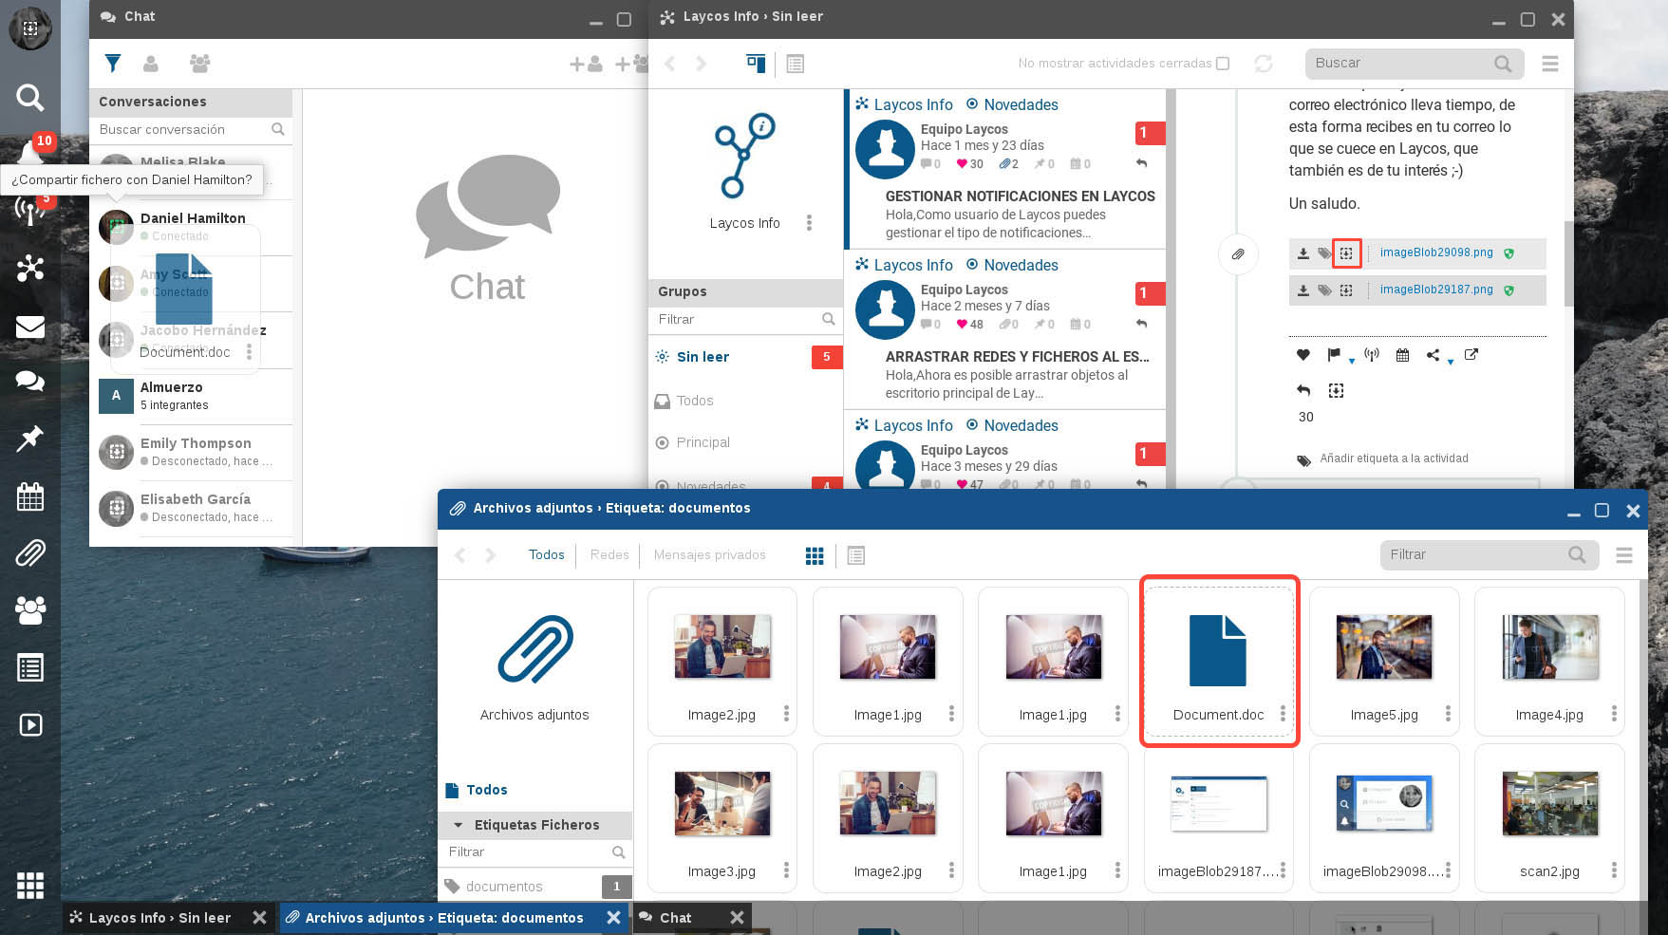Add the activity to calendar

click(x=1402, y=355)
